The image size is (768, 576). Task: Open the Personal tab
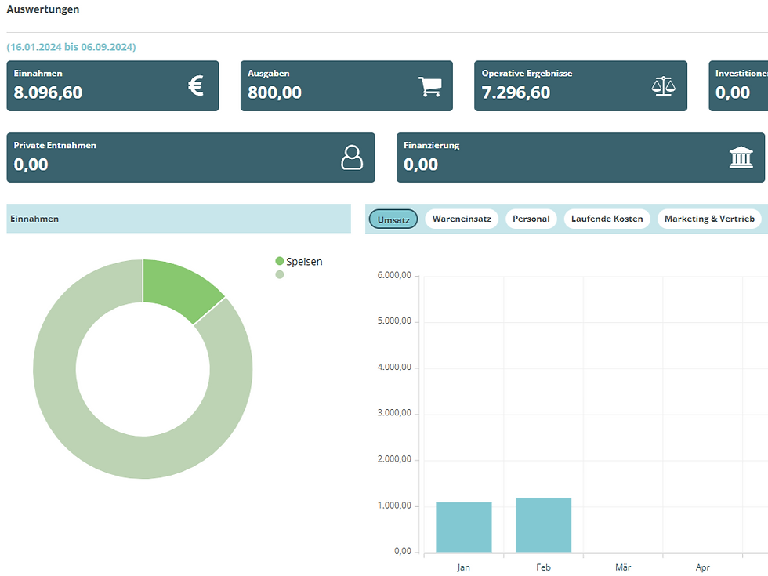click(531, 219)
